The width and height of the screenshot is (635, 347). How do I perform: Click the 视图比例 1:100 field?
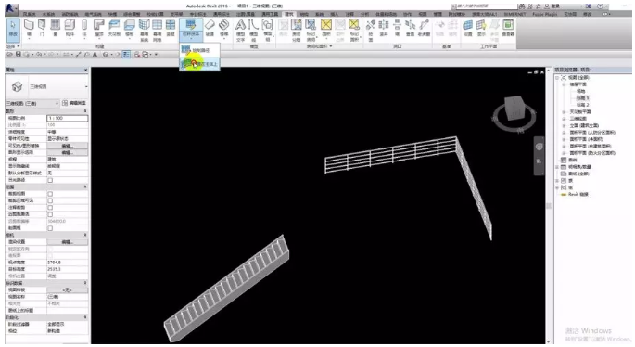tap(68, 118)
